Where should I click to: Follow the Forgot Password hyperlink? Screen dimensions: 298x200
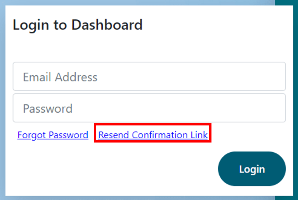pos(53,135)
